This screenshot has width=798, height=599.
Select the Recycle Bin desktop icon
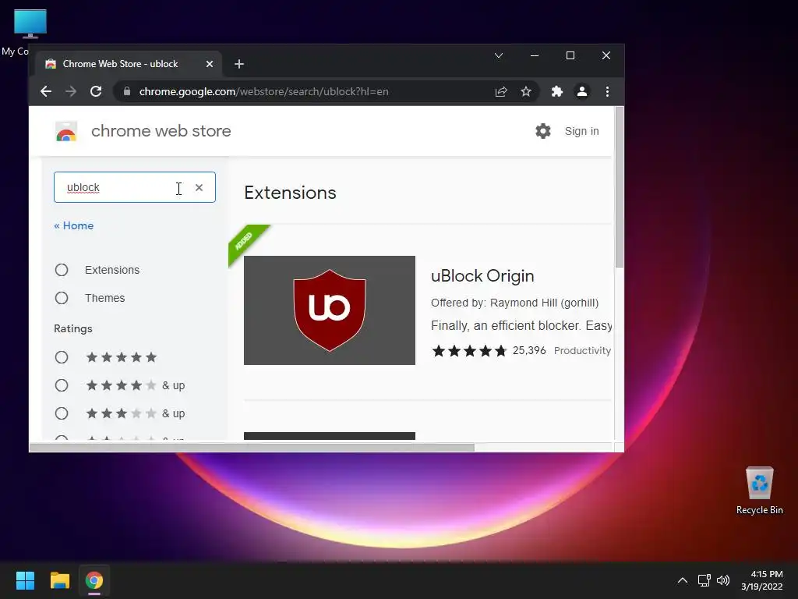(x=759, y=491)
